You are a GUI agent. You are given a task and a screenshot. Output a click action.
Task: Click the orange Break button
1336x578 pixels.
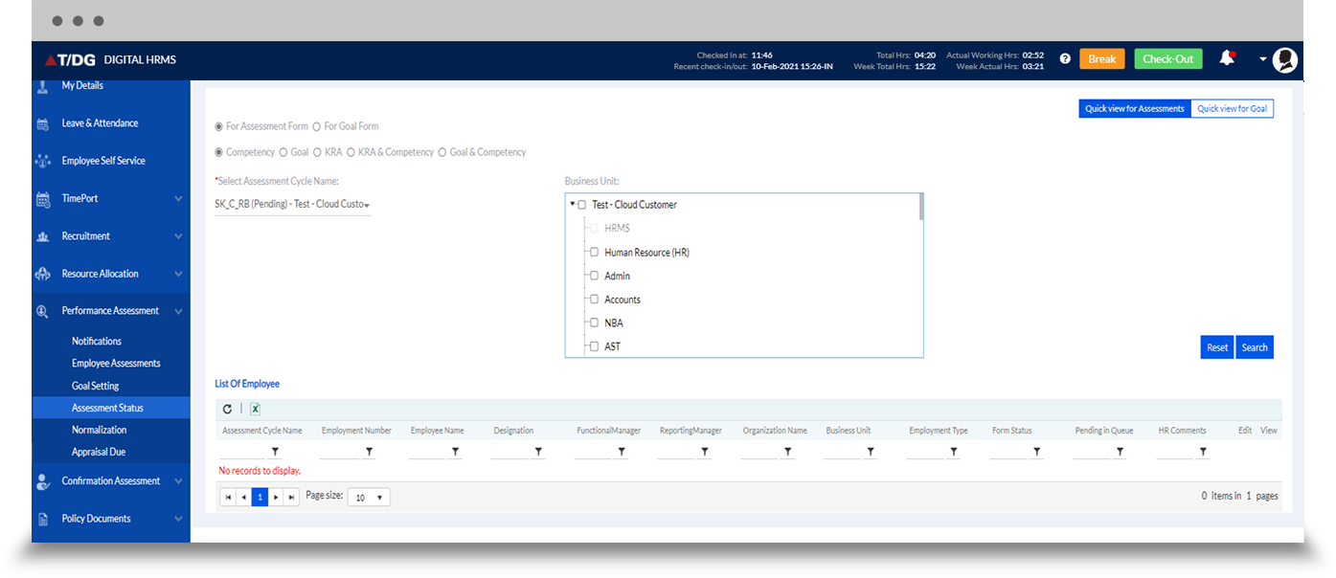coord(1102,59)
